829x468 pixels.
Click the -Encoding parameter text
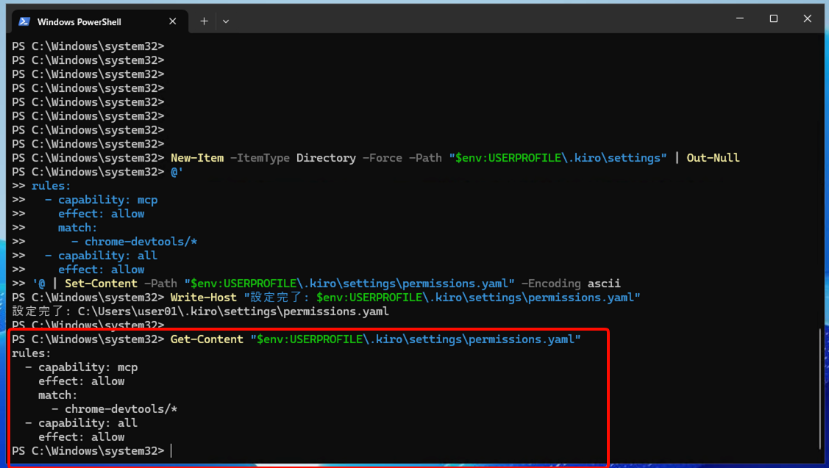[551, 283]
